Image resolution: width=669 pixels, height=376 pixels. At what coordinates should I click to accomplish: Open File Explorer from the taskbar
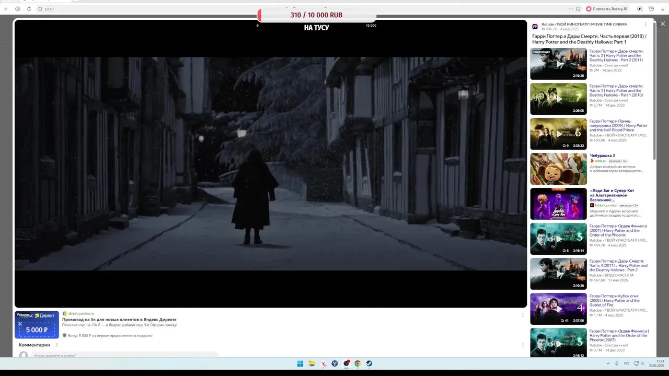pos(312,363)
